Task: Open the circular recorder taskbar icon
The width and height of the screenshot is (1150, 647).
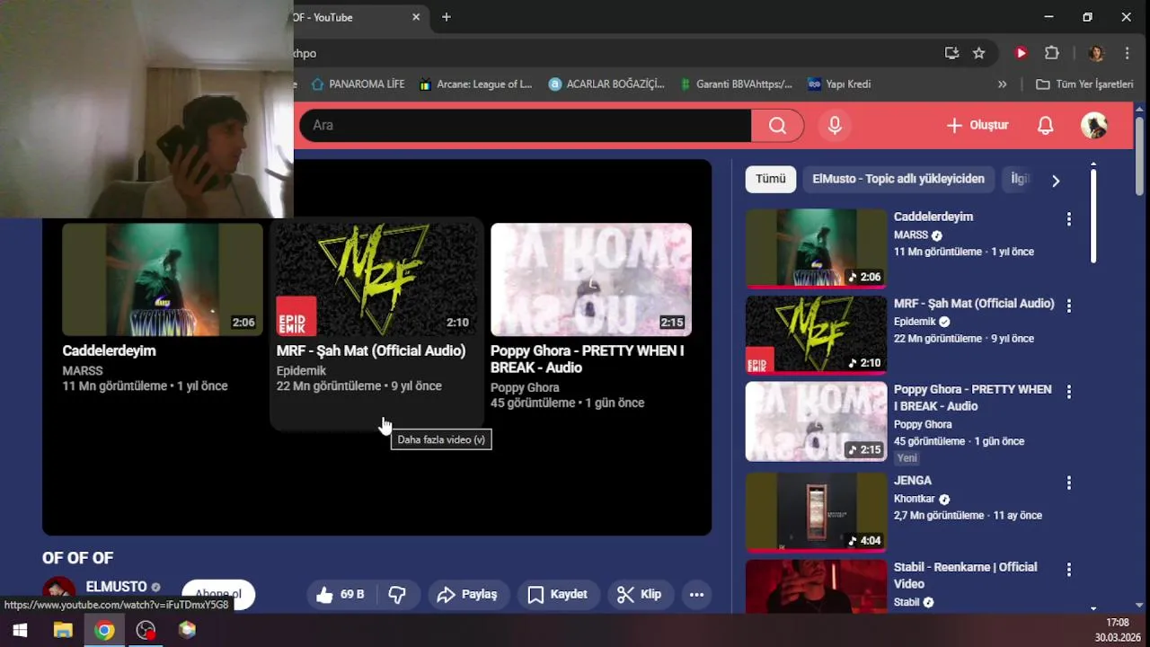Action: coord(146,630)
